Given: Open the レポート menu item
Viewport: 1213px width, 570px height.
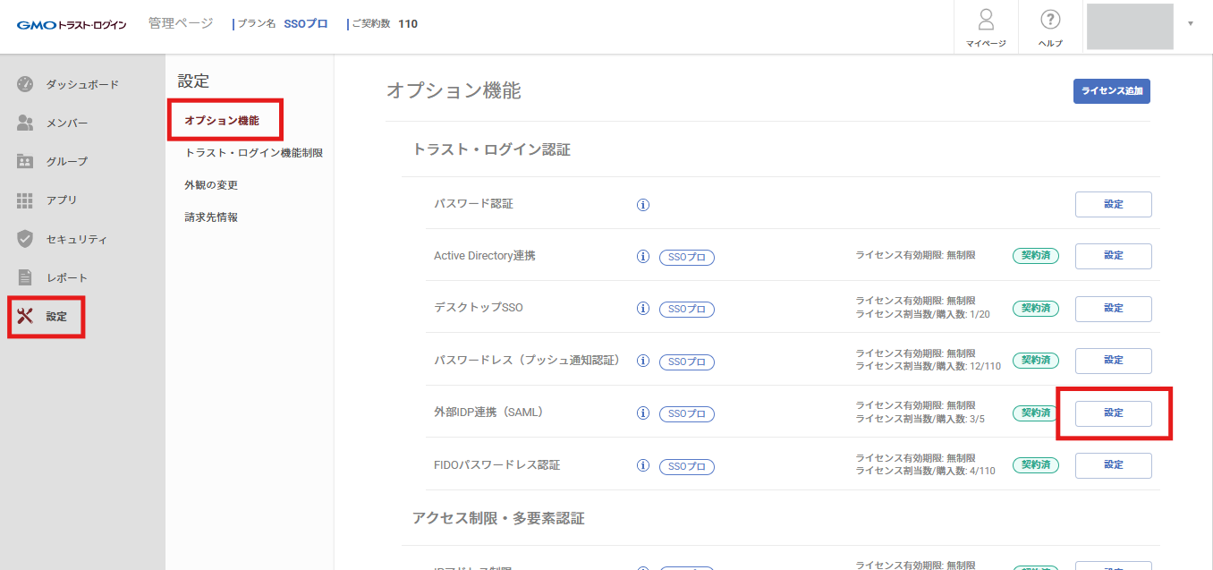Looking at the screenshot, I should point(67,277).
